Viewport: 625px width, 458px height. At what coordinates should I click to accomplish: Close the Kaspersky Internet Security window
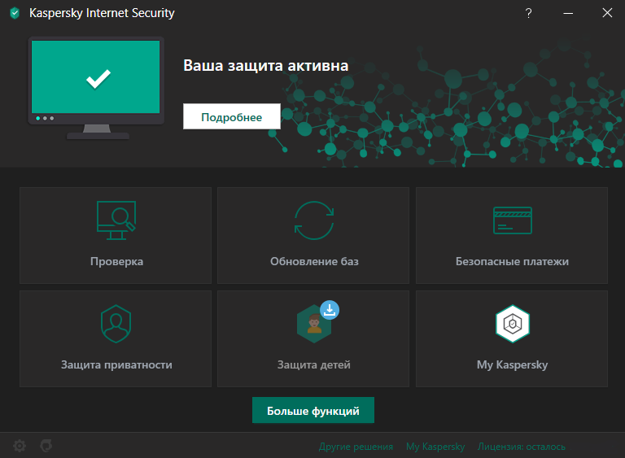607,13
